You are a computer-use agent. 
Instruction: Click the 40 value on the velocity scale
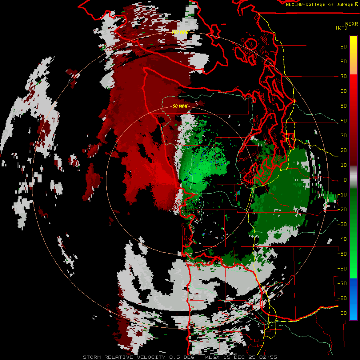(344, 121)
